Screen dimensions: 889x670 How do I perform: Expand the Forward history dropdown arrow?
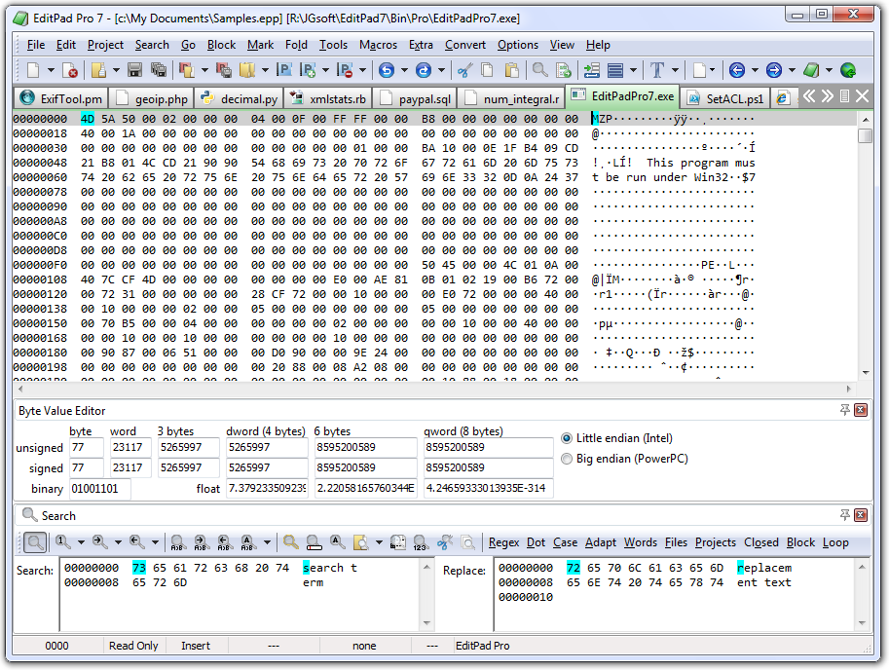tap(792, 70)
